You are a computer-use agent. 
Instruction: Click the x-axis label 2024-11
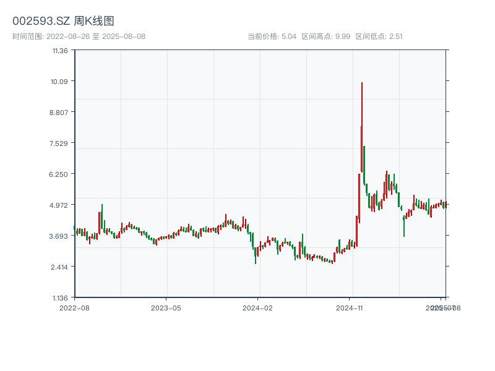349,308
